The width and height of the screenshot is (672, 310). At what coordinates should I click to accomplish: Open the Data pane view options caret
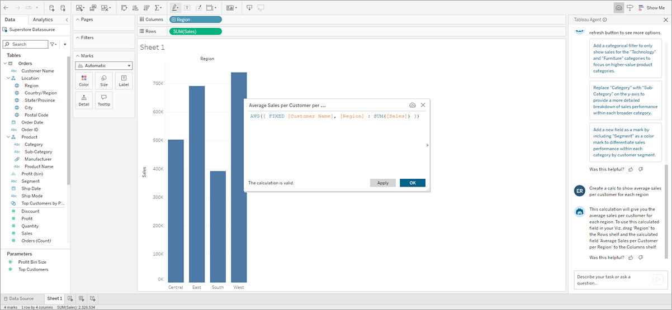pyautogui.click(x=65, y=44)
